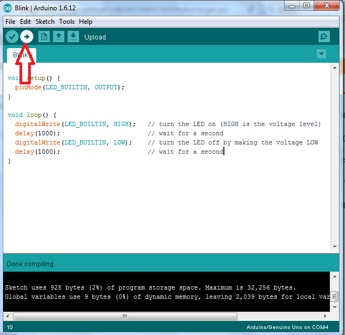Click the console horizontal scrollbar thumb
The width and height of the screenshot is (345, 335).
[x=125, y=316]
